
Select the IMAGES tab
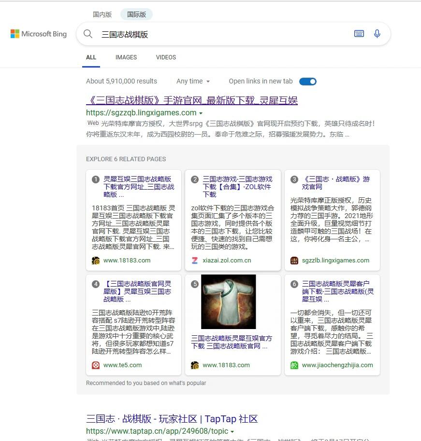click(x=126, y=57)
